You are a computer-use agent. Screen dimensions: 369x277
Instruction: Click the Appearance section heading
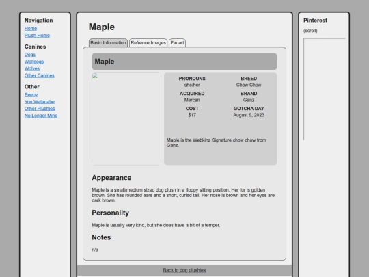click(111, 178)
